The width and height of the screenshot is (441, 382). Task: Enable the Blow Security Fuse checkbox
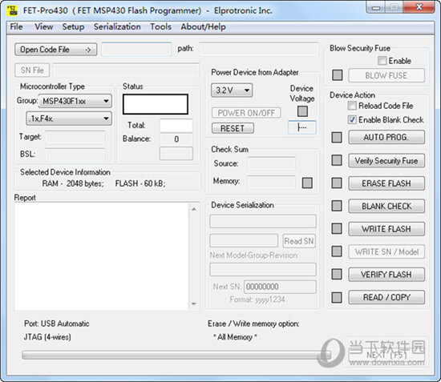click(382, 61)
